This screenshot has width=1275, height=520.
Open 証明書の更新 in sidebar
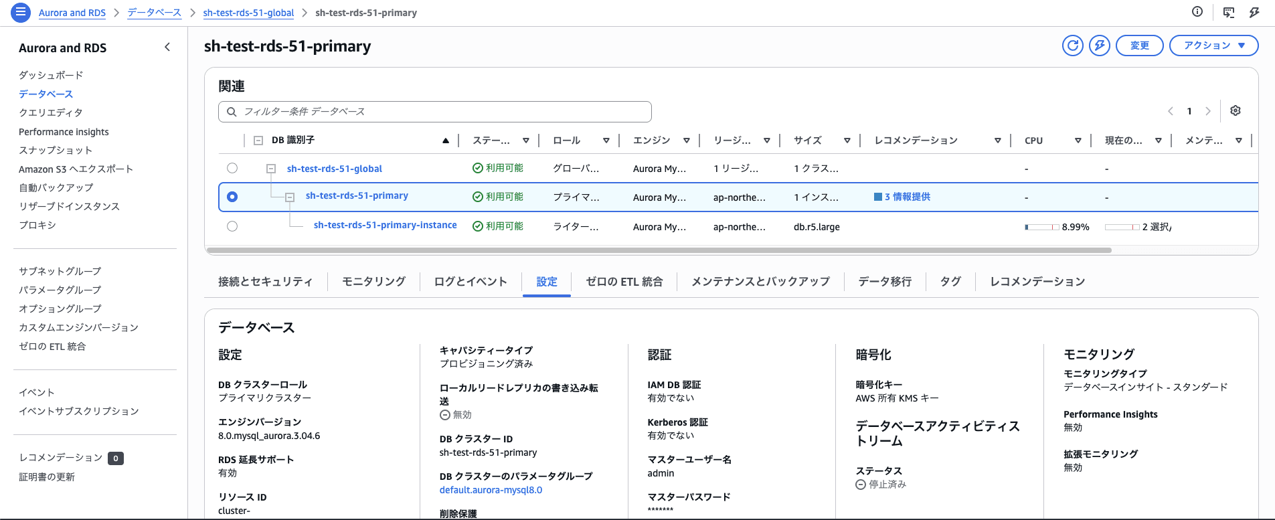[47, 476]
